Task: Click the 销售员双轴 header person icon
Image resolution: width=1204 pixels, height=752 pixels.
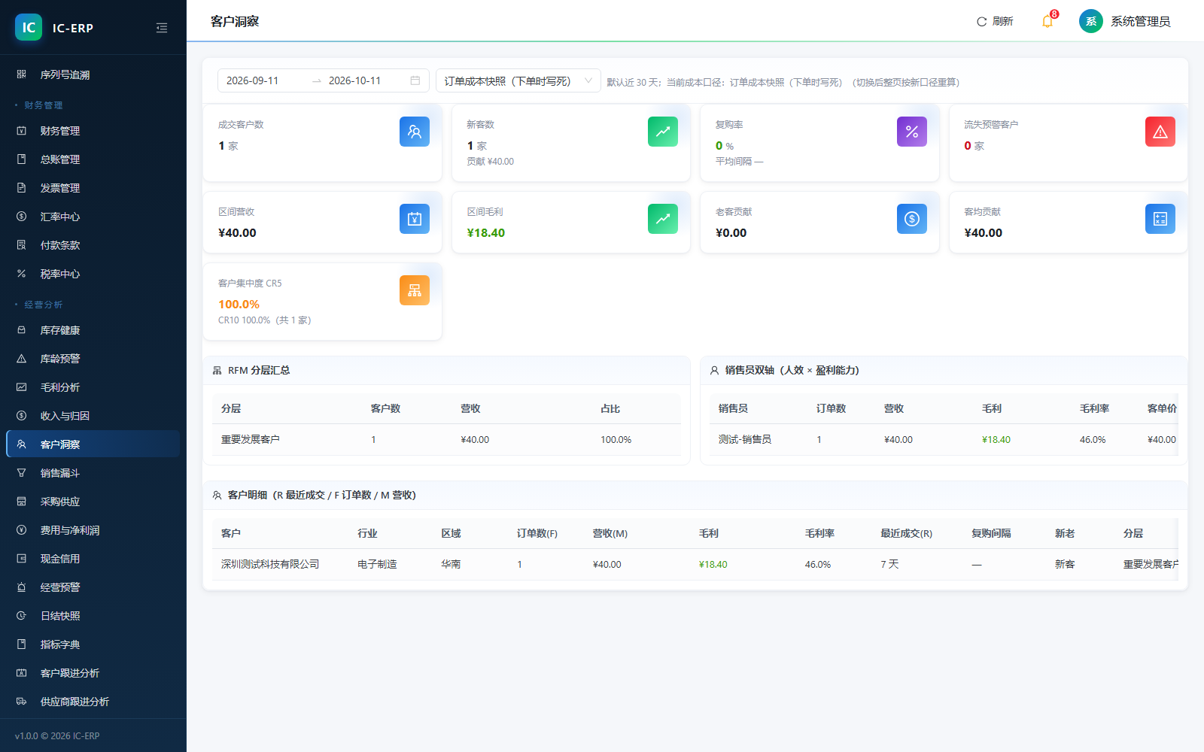Action: (x=714, y=371)
